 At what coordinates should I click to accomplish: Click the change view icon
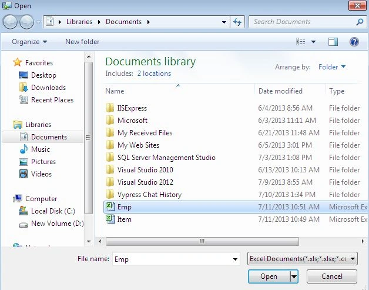(x=300, y=42)
